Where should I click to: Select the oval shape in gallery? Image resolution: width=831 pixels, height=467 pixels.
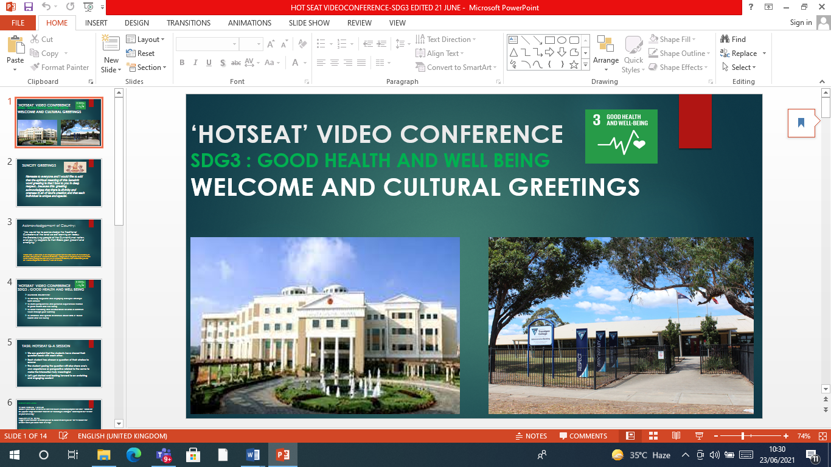pyautogui.click(x=562, y=40)
